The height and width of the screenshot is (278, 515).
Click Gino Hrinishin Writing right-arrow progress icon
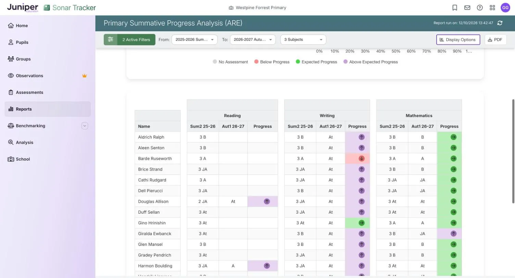[362, 223]
